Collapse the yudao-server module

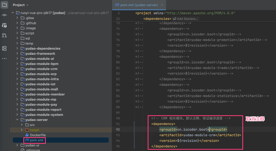(x=17, y=120)
